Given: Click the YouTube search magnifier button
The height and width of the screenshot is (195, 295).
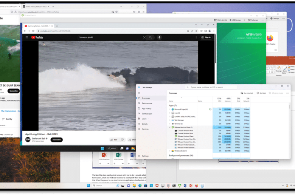Looking at the screenshot, I should coord(151,37).
